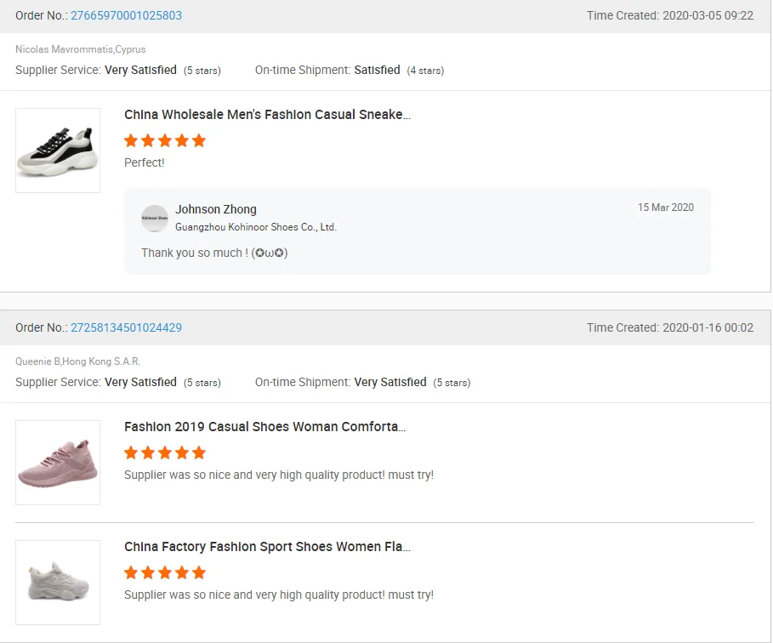Click the 'Perfect!' review comment
The image size is (773, 643).
pyautogui.click(x=145, y=162)
